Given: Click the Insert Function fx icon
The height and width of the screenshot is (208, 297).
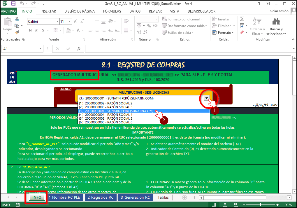Looking at the screenshot, I should point(78,49).
